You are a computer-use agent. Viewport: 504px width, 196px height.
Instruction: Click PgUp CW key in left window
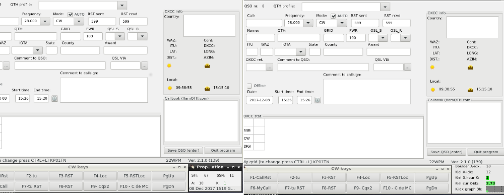coord(168,176)
